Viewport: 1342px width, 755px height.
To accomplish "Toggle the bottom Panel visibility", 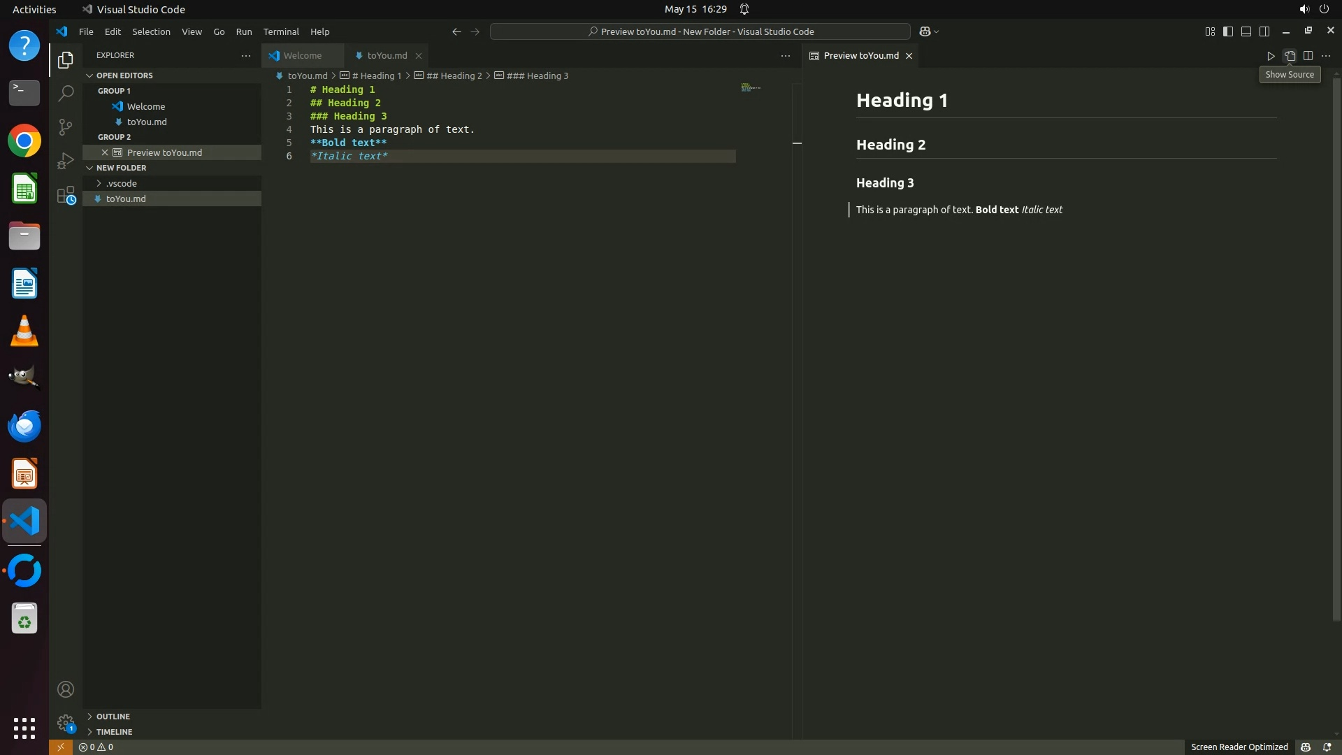I will pyautogui.click(x=1246, y=31).
